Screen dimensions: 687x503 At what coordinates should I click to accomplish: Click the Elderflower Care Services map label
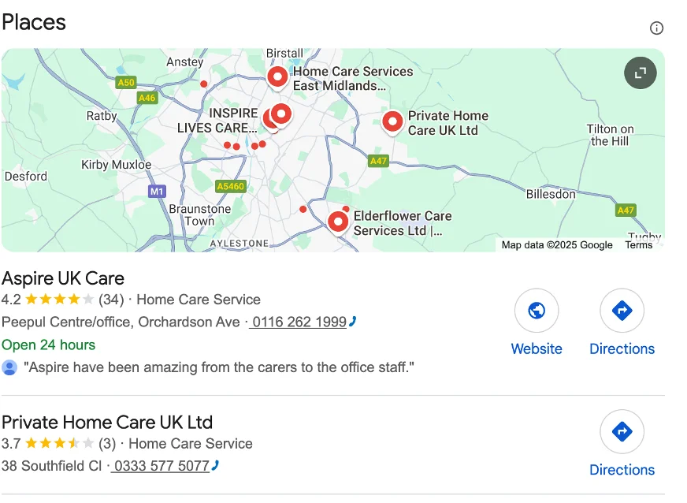pyautogui.click(x=402, y=223)
